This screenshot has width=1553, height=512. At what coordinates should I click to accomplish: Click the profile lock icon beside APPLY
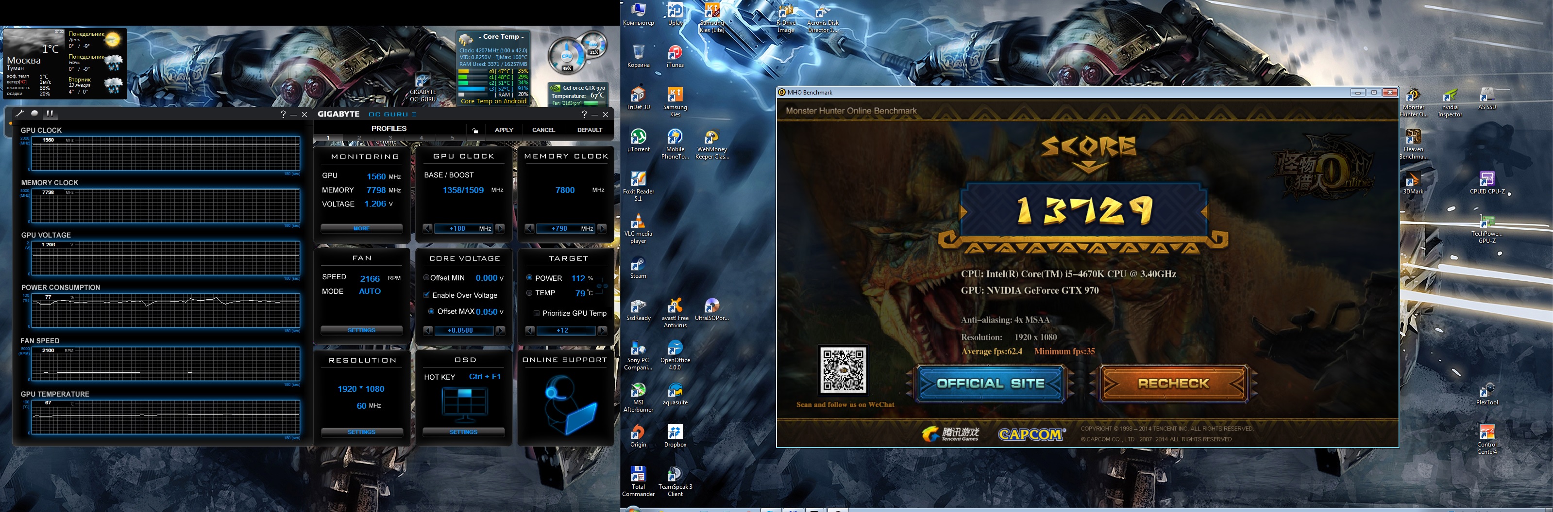[x=475, y=130]
